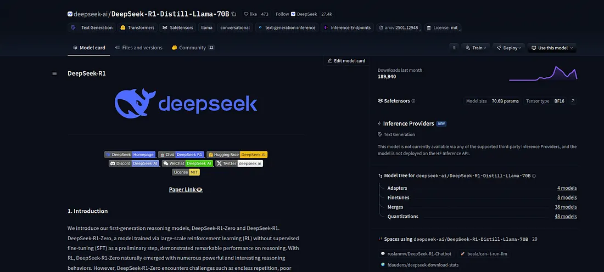This screenshot has width=604, height=272.
Task: Open the Chat DeepSeek R1 badge
Action: [181, 154]
